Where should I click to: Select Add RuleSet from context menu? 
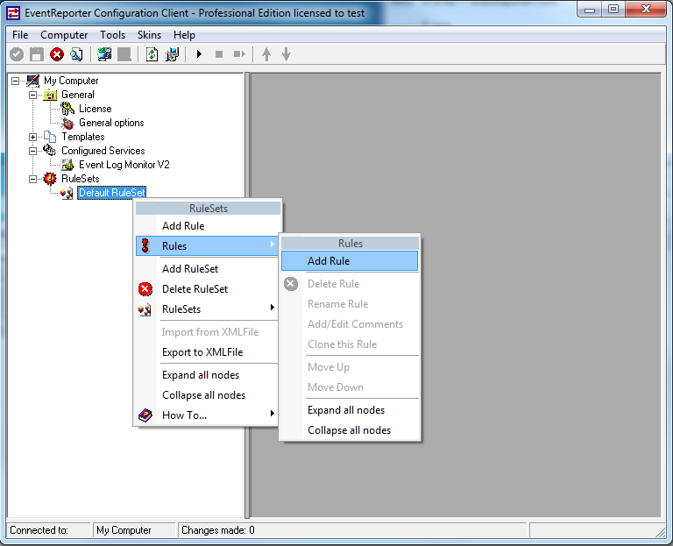pyautogui.click(x=209, y=269)
